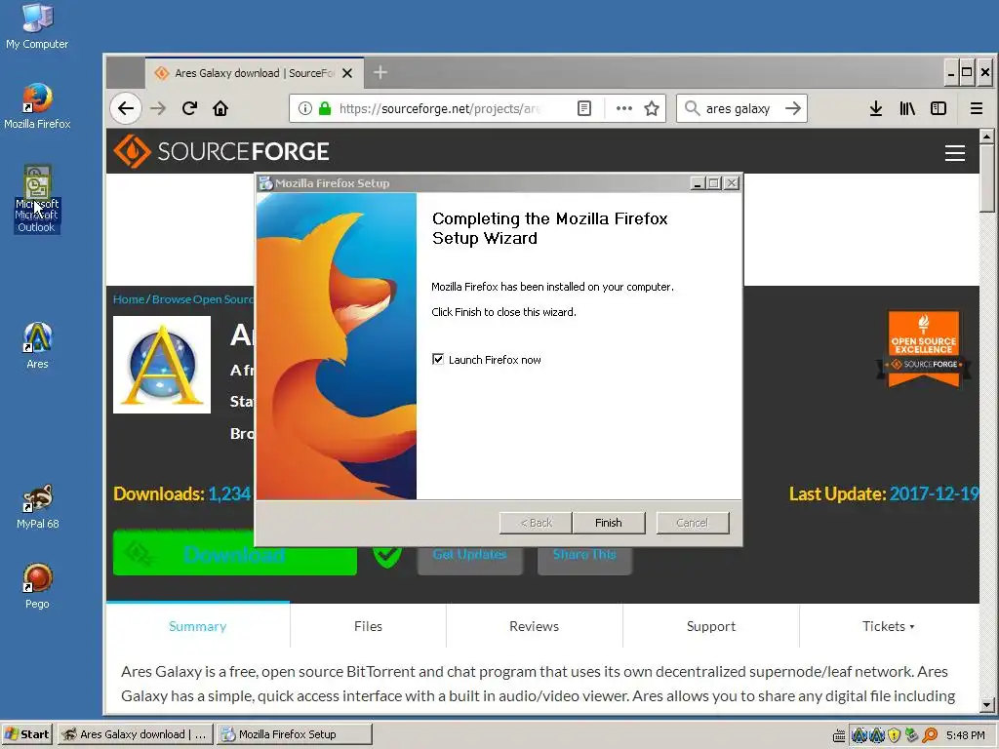
Task: Click the green padlock security icon
Action: [325, 108]
